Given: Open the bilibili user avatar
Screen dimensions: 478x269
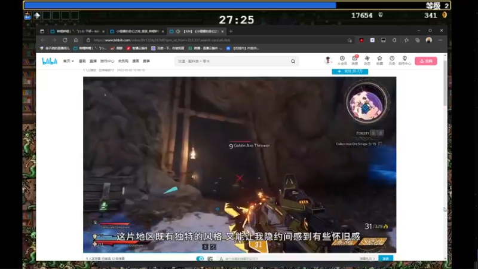Looking at the screenshot, I should pyautogui.click(x=327, y=60).
